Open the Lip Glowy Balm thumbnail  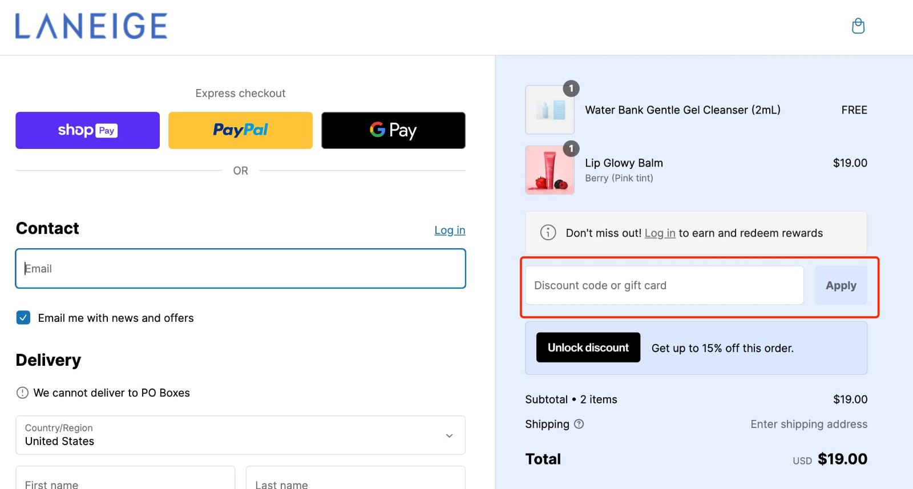[549, 169]
